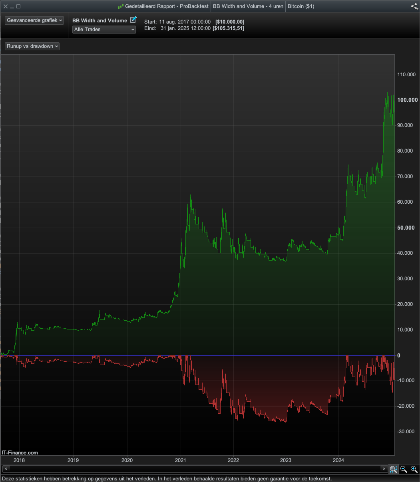Image resolution: width=420 pixels, height=482 pixels.
Task: Open the Geavanceerde grafiek dropdown
Action: pyautogui.click(x=34, y=20)
